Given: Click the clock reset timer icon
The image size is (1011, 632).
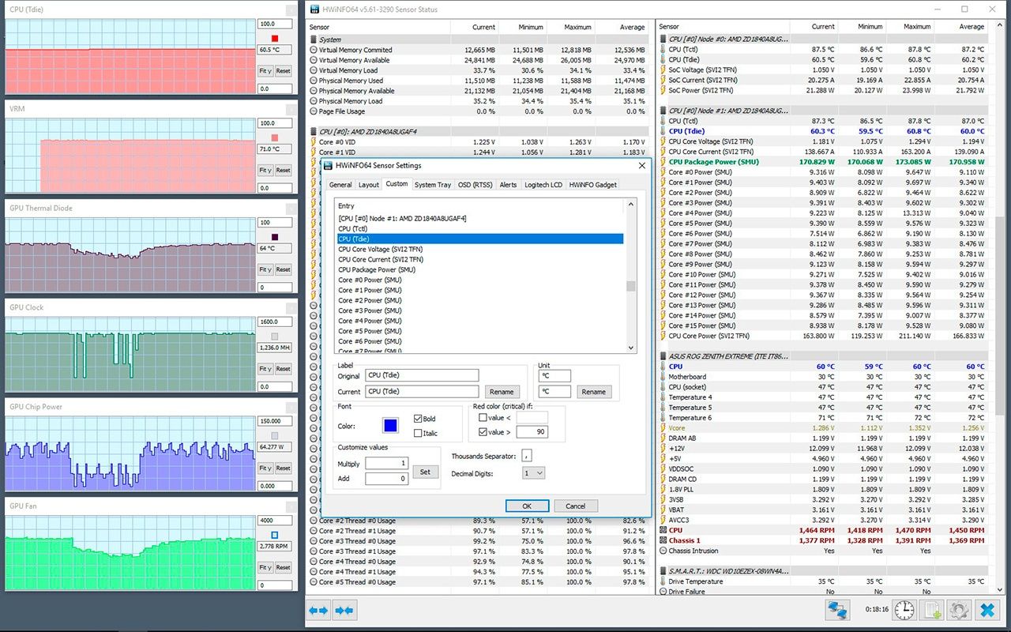Looking at the screenshot, I should point(904,610).
